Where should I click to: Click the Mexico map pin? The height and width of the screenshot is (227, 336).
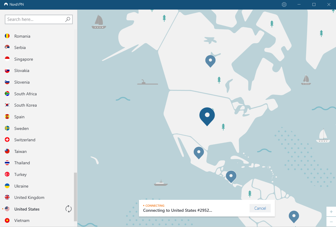[199, 152]
